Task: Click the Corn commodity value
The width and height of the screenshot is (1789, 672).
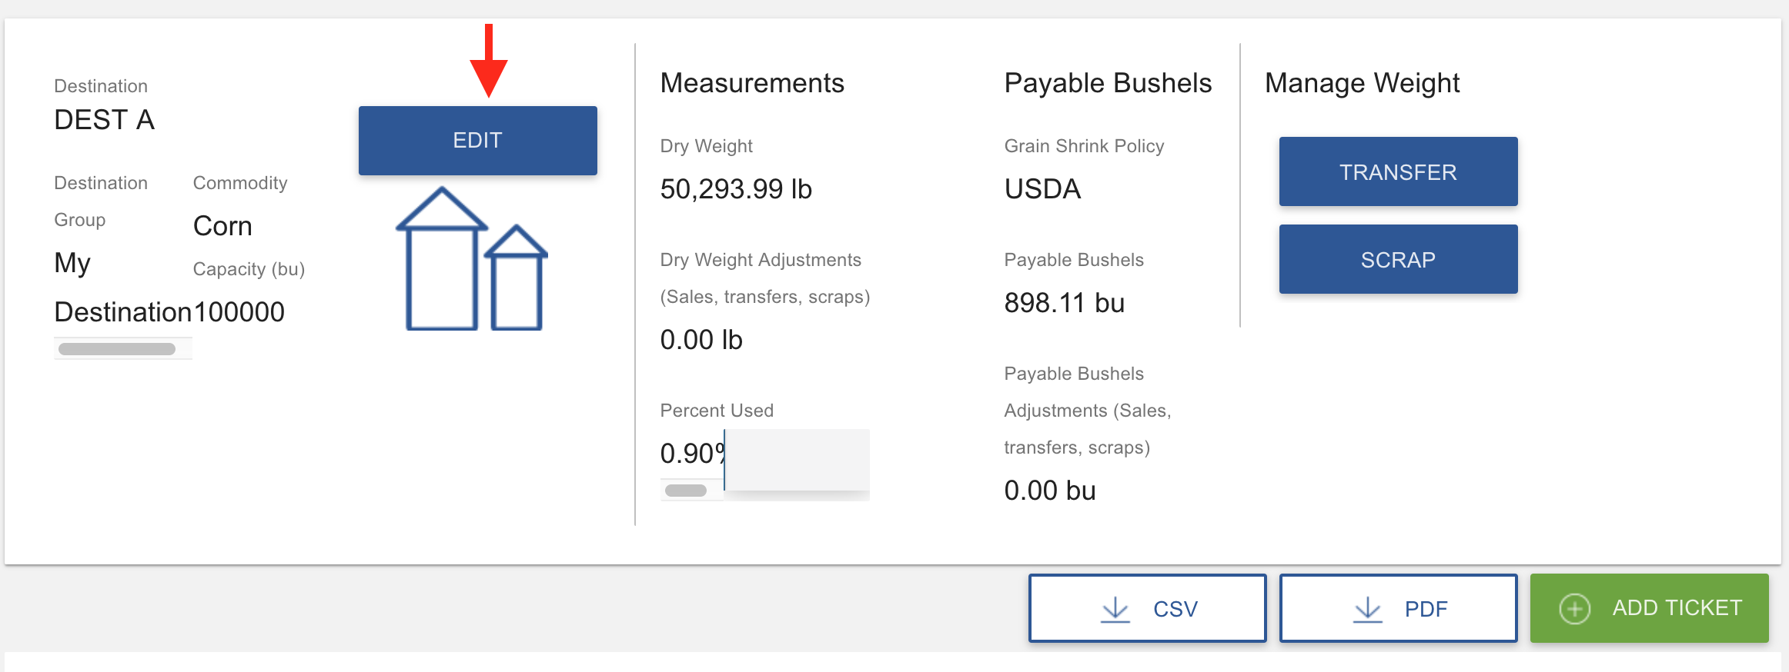Action: (x=222, y=226)
